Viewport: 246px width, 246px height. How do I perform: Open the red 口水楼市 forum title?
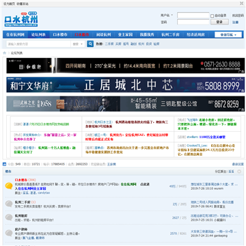point(21,180)
